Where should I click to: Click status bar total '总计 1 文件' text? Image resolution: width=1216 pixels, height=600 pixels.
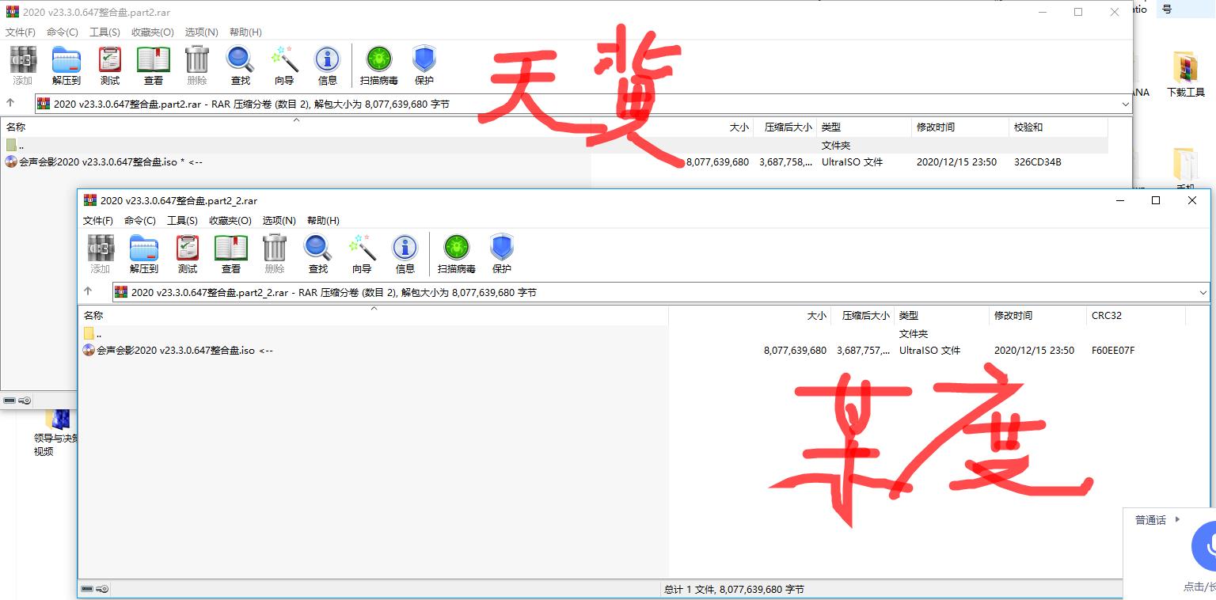coord(734,589)
